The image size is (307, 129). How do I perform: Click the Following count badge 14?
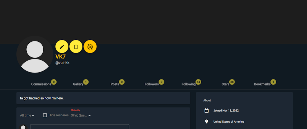198,82
